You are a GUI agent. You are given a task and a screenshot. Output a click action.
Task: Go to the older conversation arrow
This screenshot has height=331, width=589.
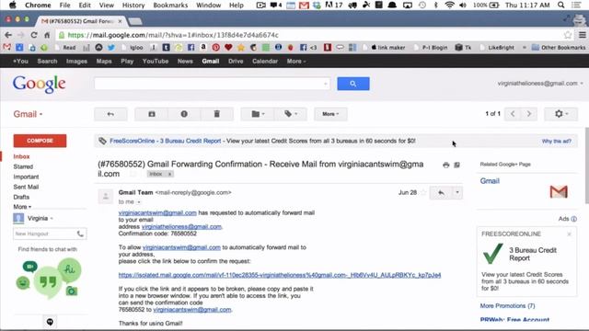(x=529, y=114)
